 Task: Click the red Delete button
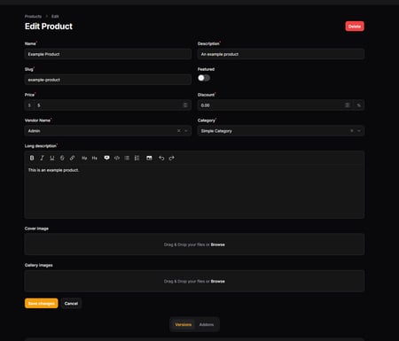[x=355, y=27]
